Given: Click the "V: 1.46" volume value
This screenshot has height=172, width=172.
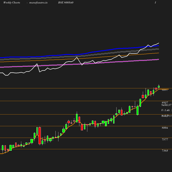Looking at the screenshot, I should [x=165, y=110].
